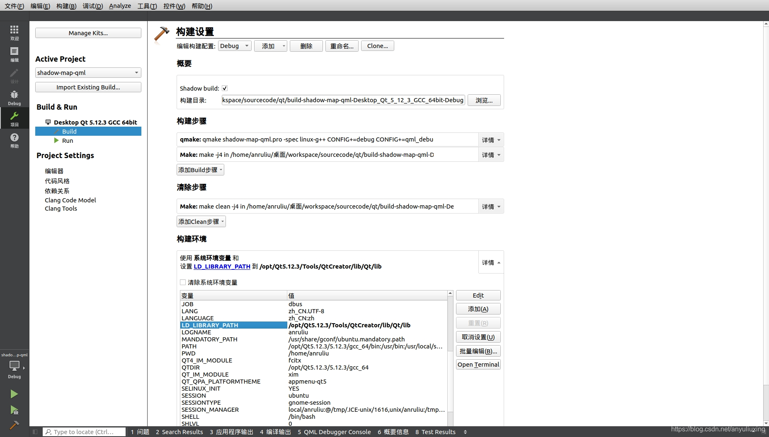Screen dimensions: 769x437
Task: Click the Edit environment variable button
Action: click(x=478, y=295)
